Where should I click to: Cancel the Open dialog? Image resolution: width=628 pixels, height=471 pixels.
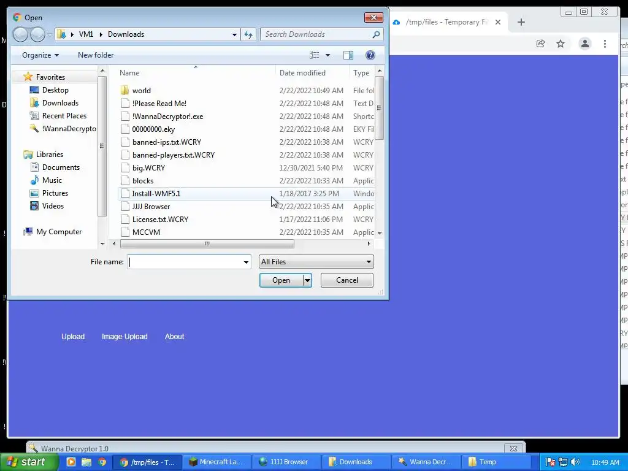(x=347, y=280)
